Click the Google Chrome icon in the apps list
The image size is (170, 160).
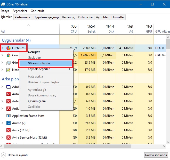9,55
